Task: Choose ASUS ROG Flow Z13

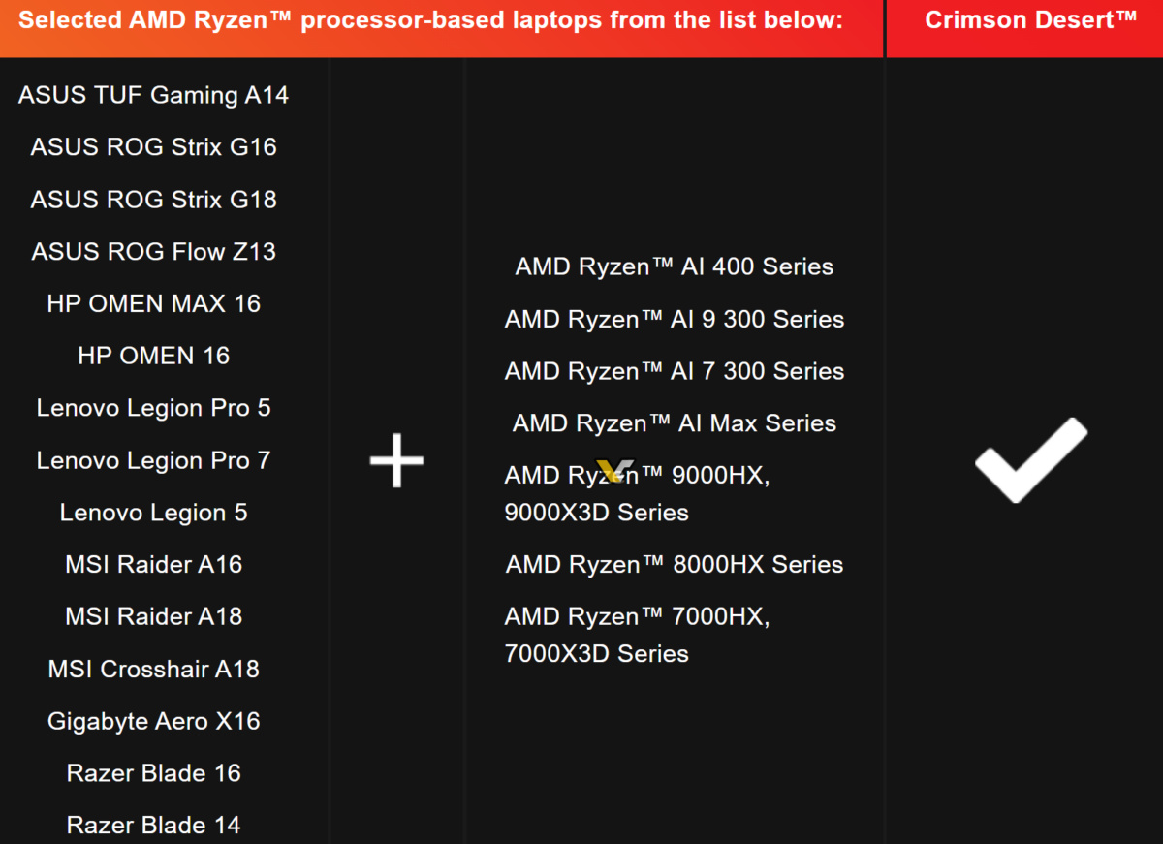Action: (x=153, y=252)
